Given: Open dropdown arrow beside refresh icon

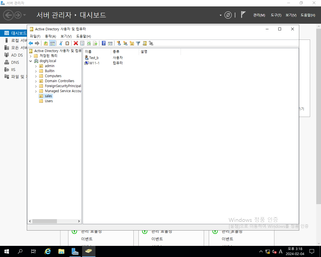Looking at the screenshot, I should click(221, 15).
